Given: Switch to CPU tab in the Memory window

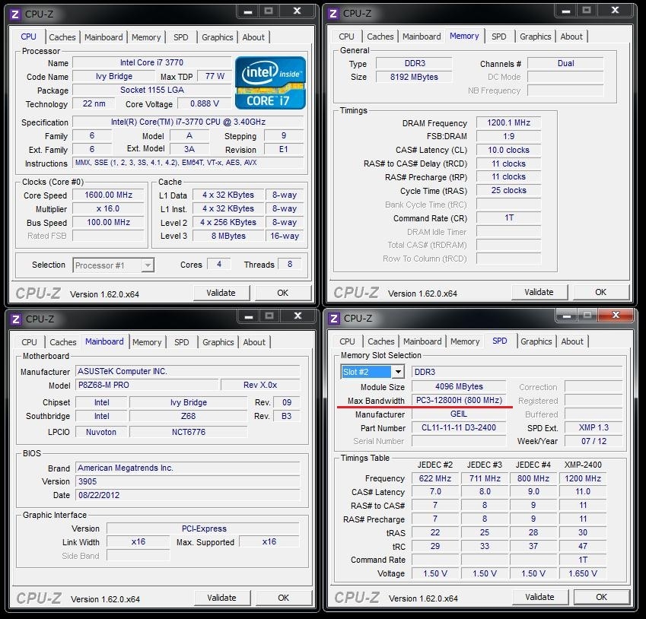Looking at the screenshot, I should click(346, 37).
